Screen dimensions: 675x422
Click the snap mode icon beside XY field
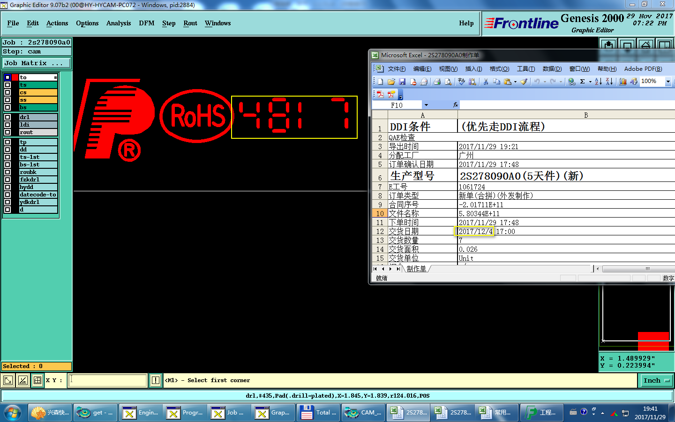click(x=8, y=380)
